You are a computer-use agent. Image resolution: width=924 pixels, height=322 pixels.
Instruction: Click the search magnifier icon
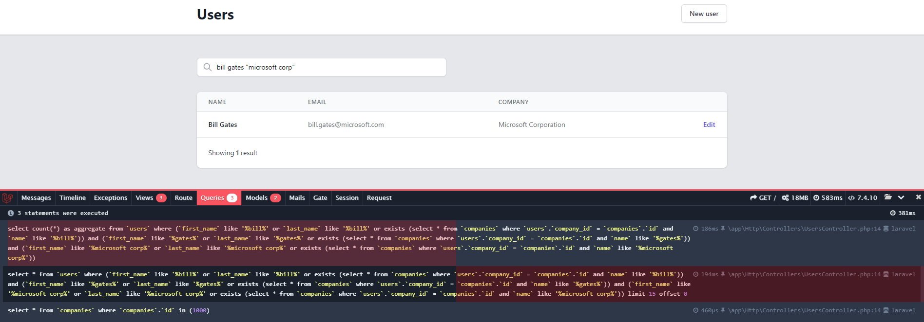208,67
